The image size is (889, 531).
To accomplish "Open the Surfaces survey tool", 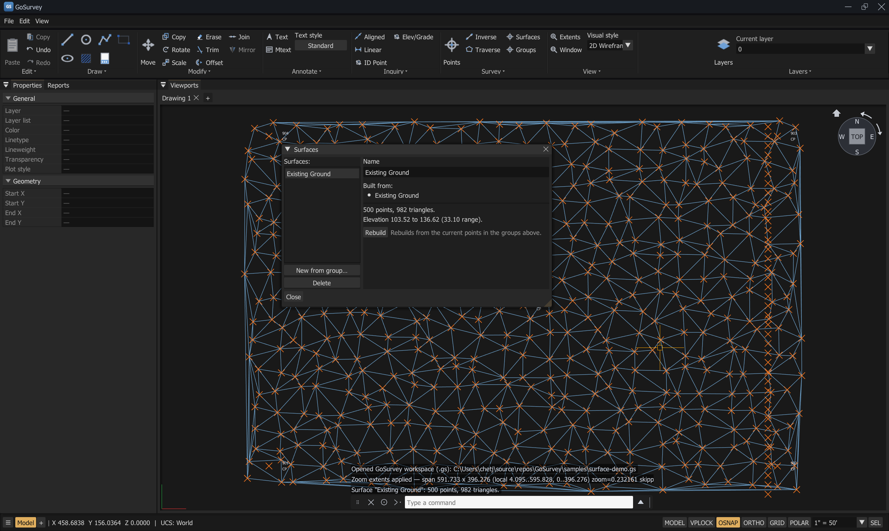I will [523, 37].
